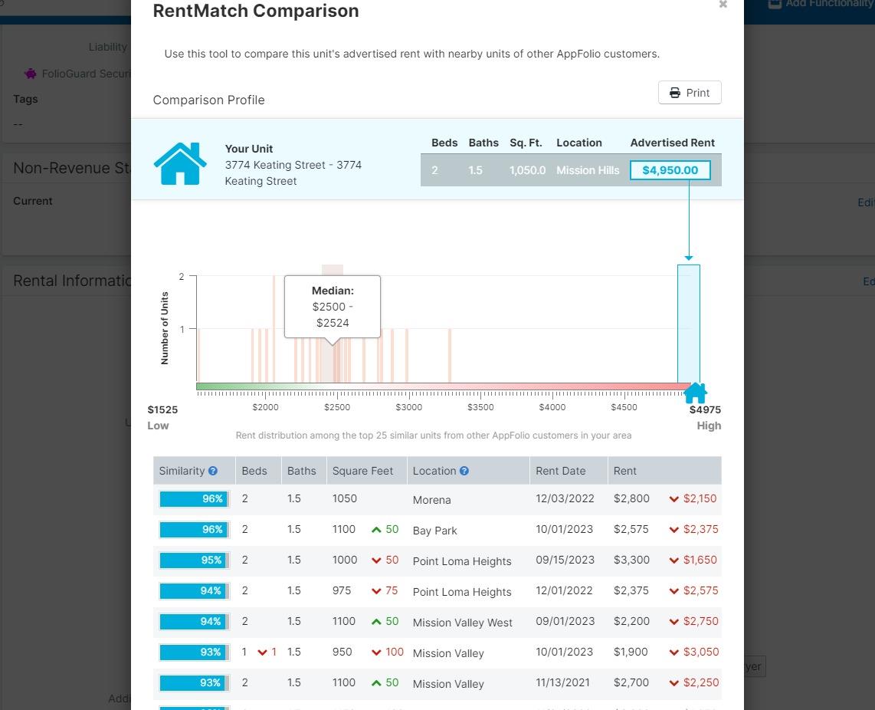Click the Baths column header in comparison table
The height and width of the screenshot is (710, 875).
[x=304, y=471]
